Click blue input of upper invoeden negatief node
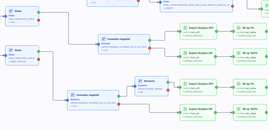 click(x=98, y=44)
